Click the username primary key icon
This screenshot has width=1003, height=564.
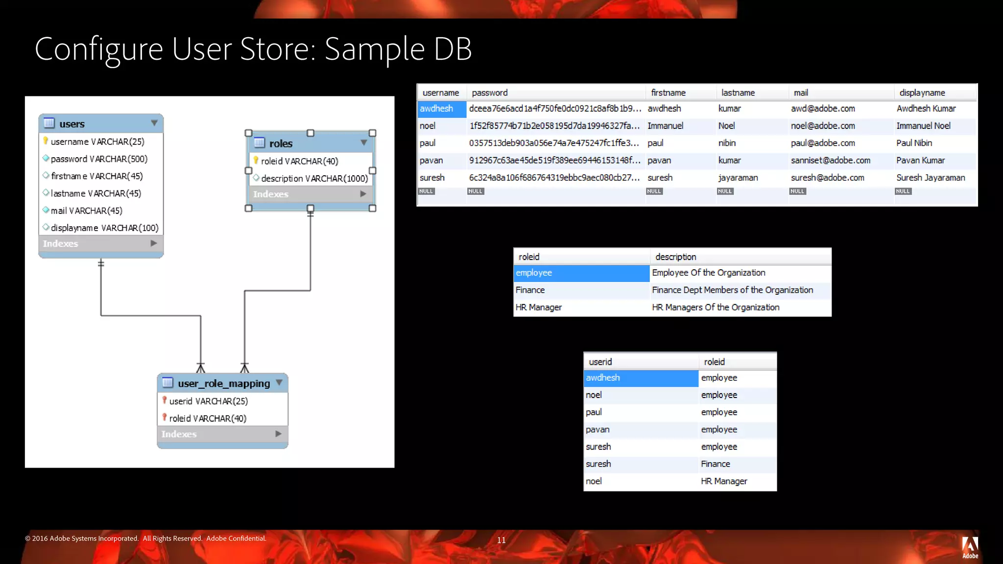[x=46, y=141]
